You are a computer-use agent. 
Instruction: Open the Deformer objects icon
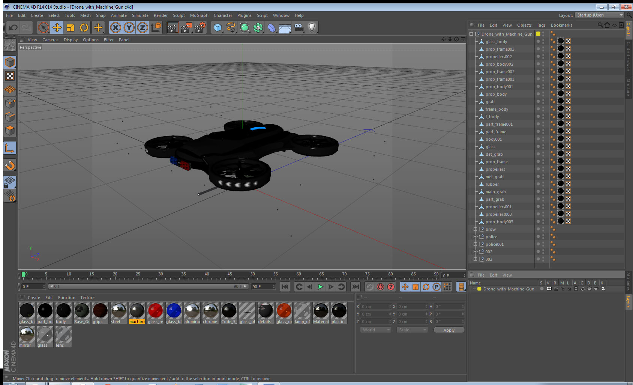pos(271,27)
